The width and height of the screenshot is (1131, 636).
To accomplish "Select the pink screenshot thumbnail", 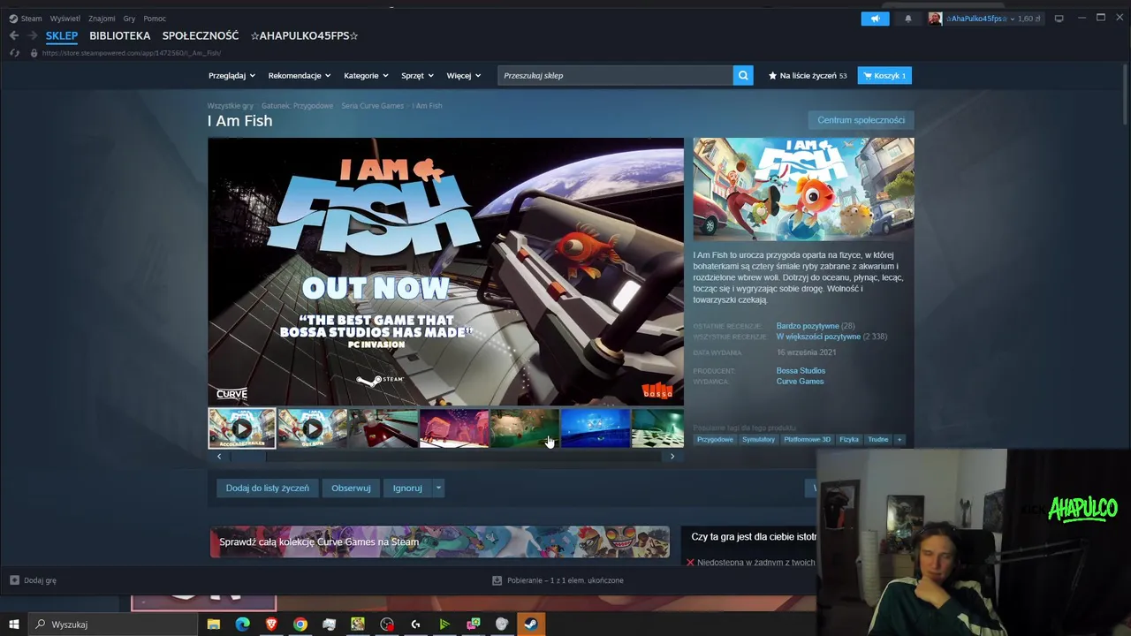I will pyautogui.click(x=453, y=428).
